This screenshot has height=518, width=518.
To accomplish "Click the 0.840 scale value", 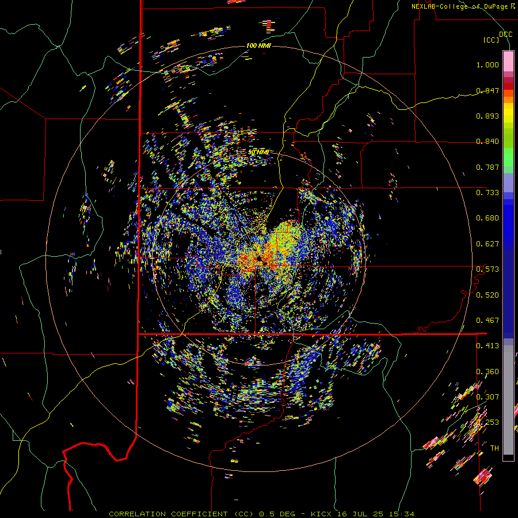I will [487, 142].
